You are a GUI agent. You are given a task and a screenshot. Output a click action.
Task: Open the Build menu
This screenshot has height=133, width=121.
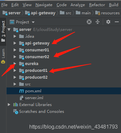(x=114, y=5)
